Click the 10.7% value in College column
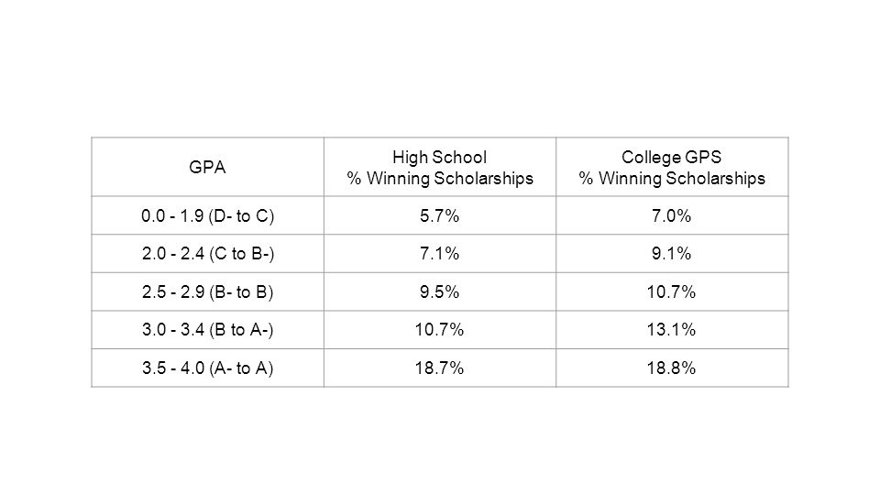880x495 pixels. 672,291
